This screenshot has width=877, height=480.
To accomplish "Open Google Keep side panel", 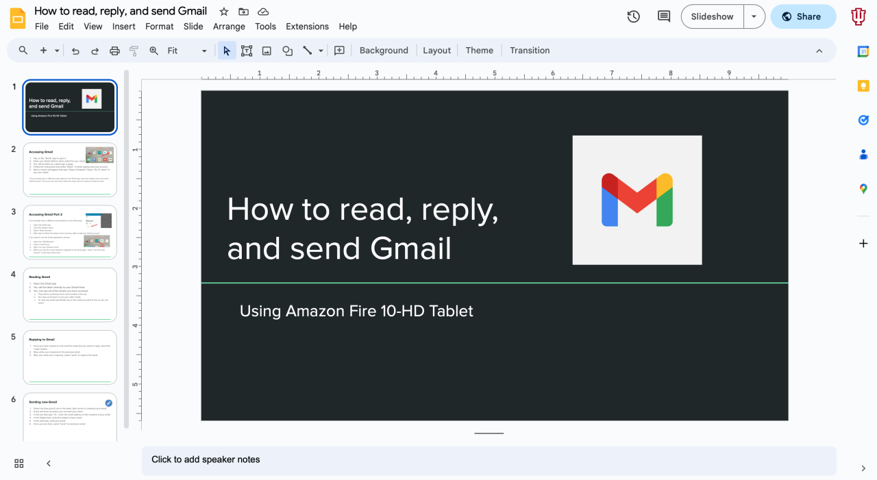I will pos(863,86).
